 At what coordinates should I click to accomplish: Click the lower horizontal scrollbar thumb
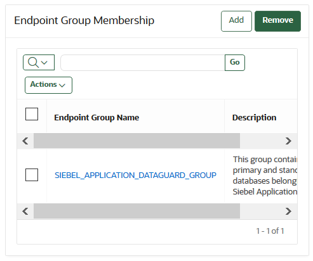(x=137, y=211)
